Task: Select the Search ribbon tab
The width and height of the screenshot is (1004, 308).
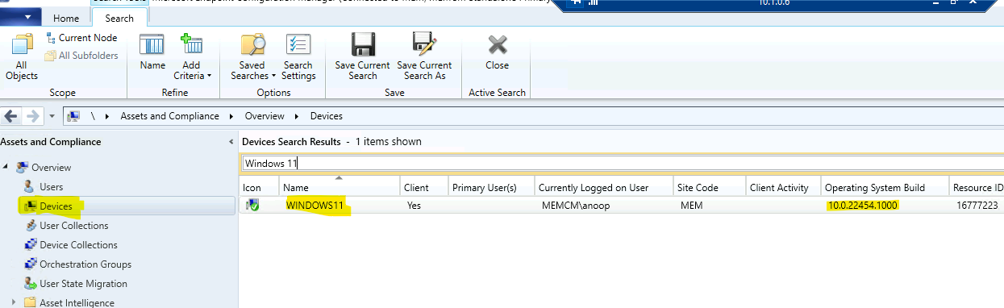Action: pyautogui.click(x=119, y=19)
